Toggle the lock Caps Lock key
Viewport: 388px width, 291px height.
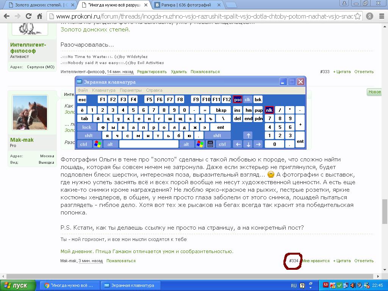pos(87,127)
